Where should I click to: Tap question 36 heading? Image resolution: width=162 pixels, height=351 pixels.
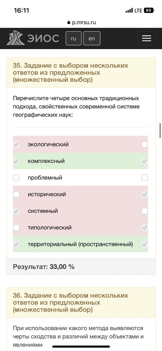71,302
